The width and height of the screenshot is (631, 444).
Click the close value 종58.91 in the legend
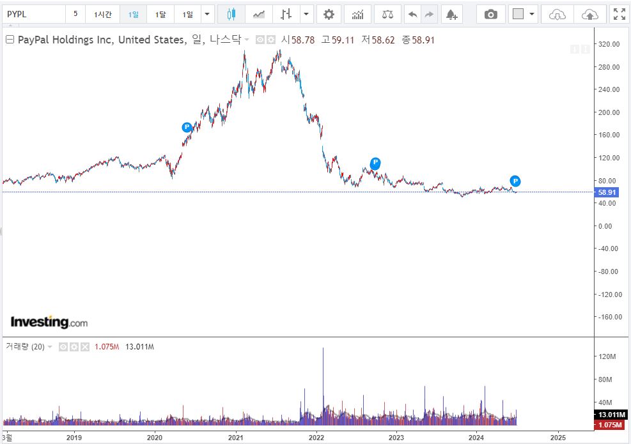pos(418,40)
